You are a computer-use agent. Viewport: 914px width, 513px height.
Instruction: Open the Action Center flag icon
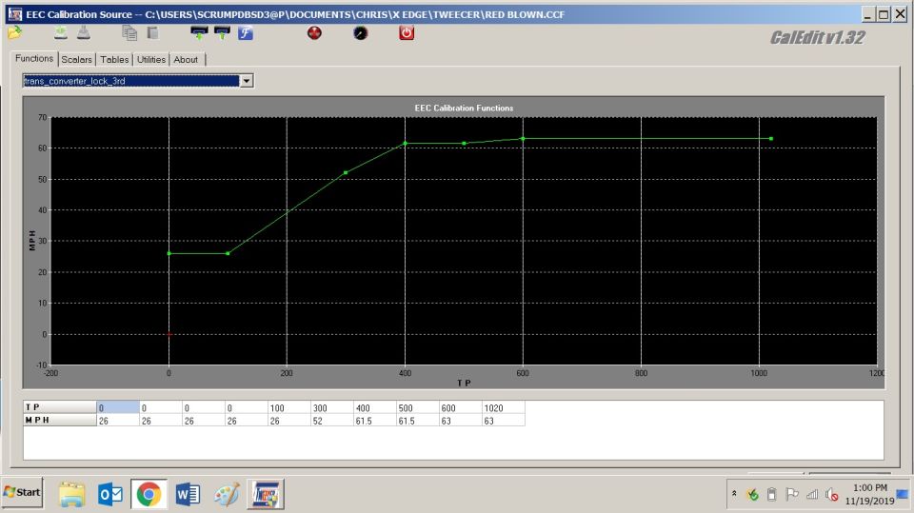(x=791, y=495)
